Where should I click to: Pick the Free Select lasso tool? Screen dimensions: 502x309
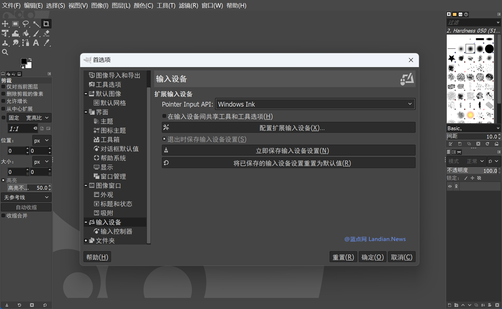[x=25, y=24]
